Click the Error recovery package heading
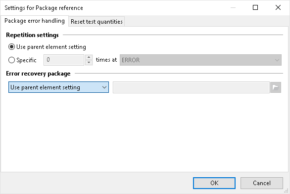 (x=38, y=74)
